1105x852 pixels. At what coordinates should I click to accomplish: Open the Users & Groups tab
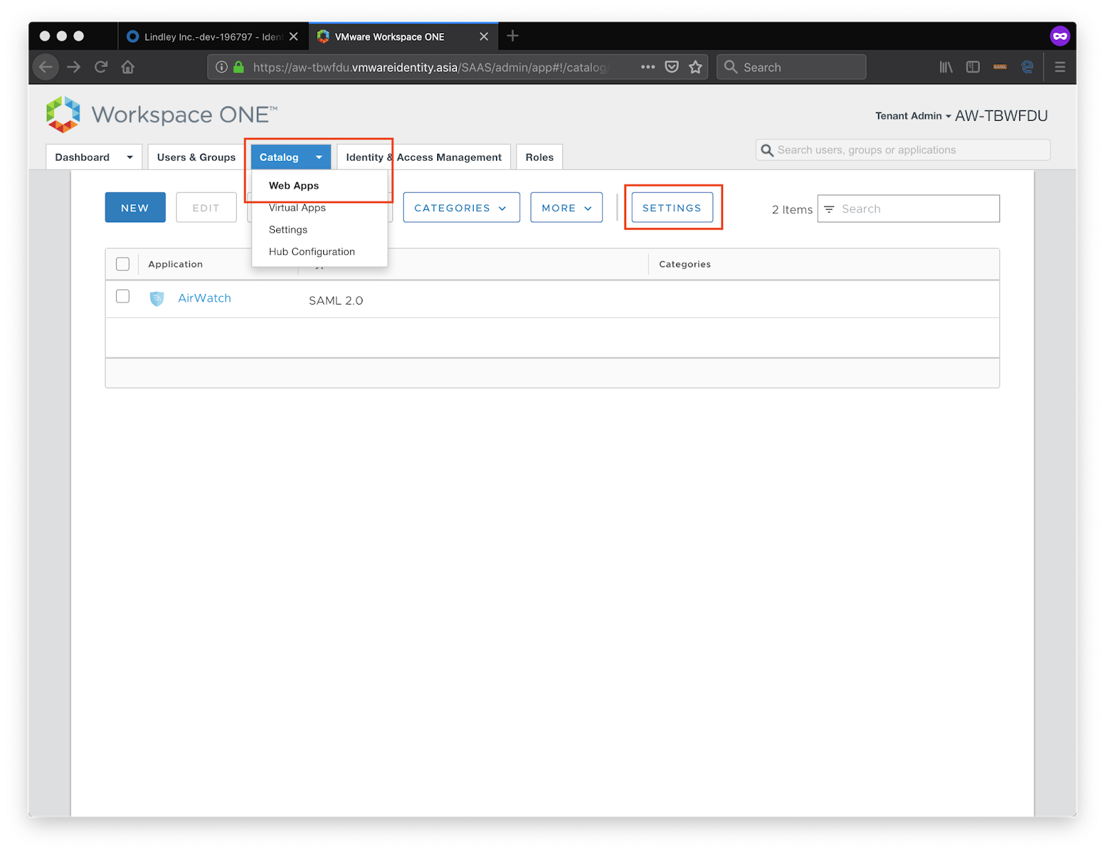tap(196, 157)
